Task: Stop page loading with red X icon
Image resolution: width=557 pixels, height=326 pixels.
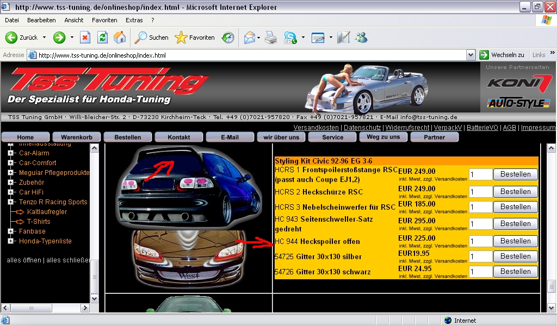Action: tap(85, 37)
